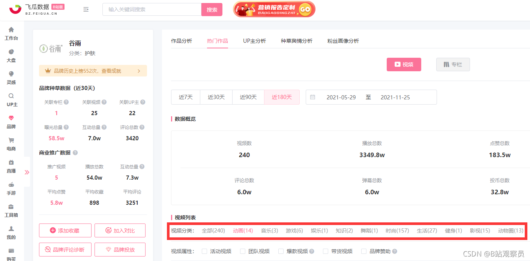Click the 飞瓜数据 logo
Viewport: 530px width, 261px height.
[x=37, y=9]
